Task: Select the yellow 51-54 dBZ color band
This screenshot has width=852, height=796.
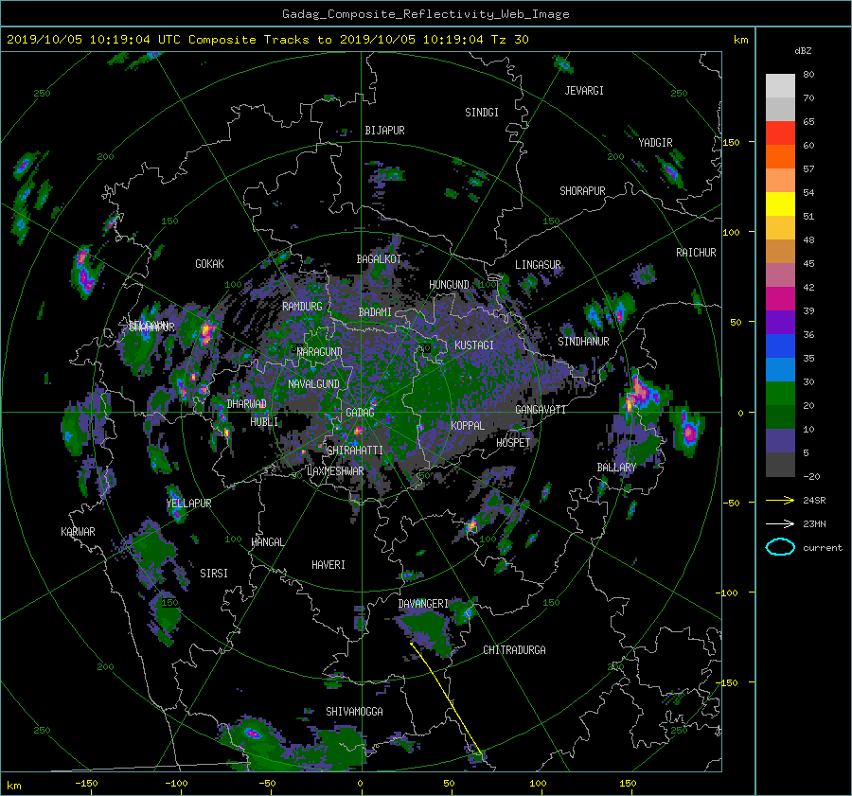Action: [x=780, y=204]
